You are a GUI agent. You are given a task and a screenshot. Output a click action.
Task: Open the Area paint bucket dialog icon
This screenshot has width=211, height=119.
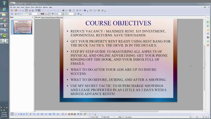53,14
